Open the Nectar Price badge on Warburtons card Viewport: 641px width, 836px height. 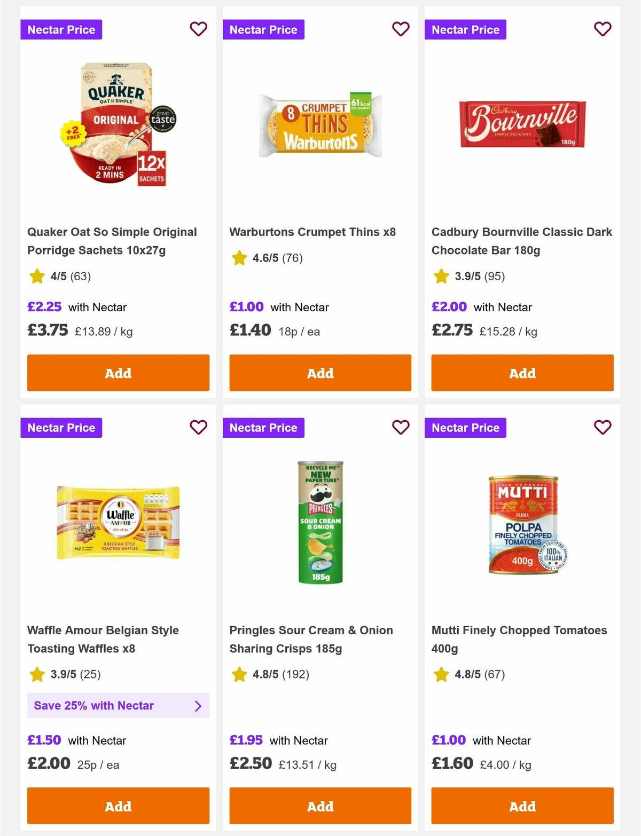(263, 29)
